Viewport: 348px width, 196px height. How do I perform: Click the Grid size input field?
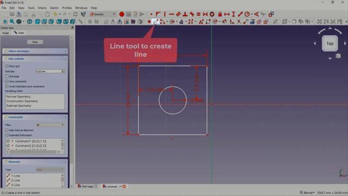coord(48,71)
